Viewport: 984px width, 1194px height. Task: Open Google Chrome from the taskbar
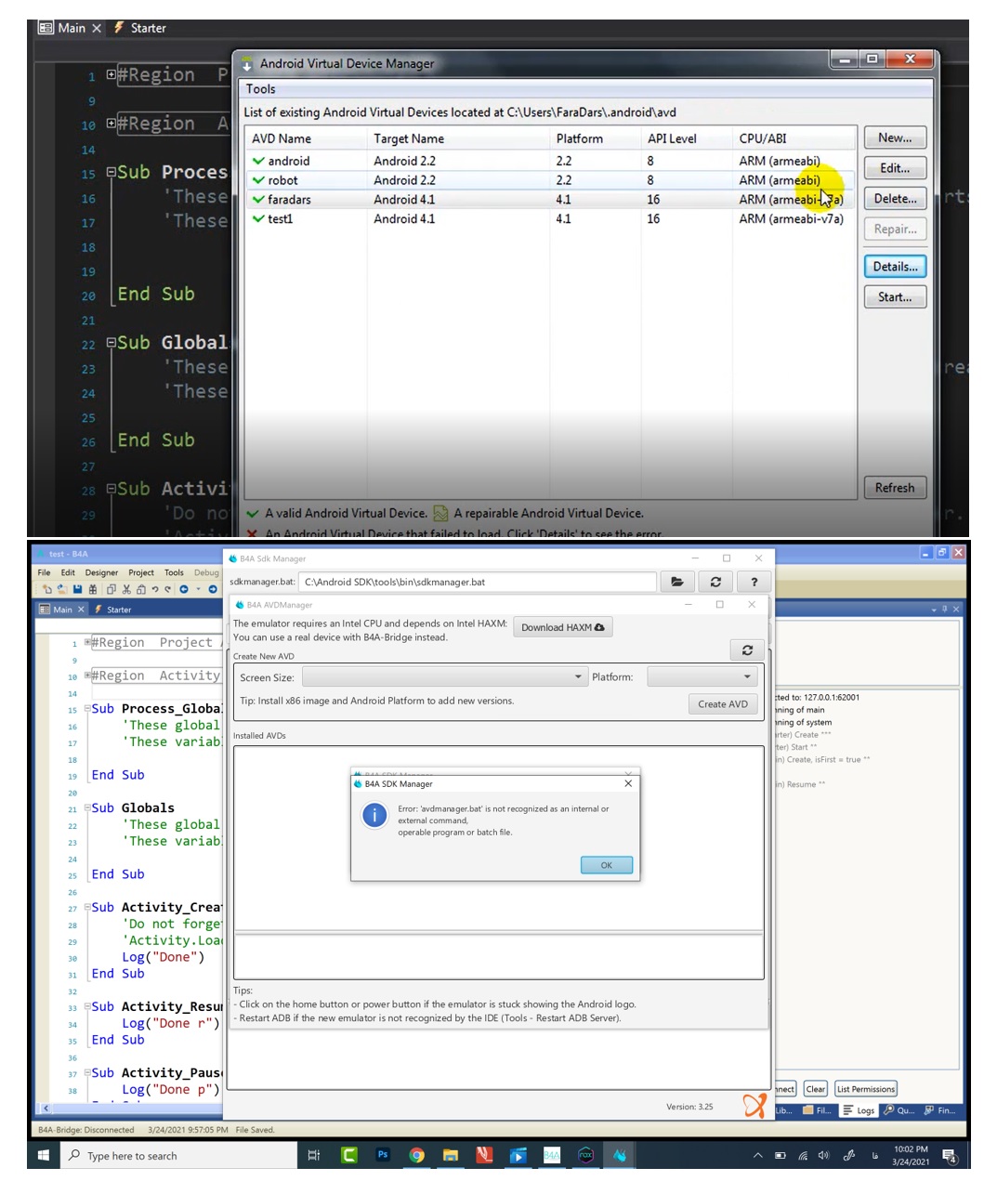pos(416,1155)
